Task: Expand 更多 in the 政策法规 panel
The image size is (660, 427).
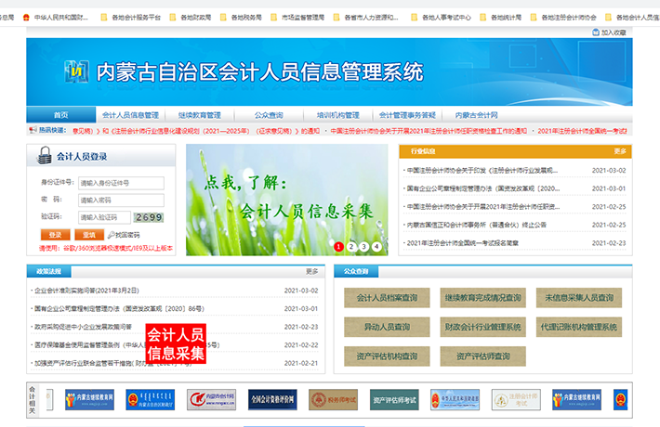Action: click(312, 271)
